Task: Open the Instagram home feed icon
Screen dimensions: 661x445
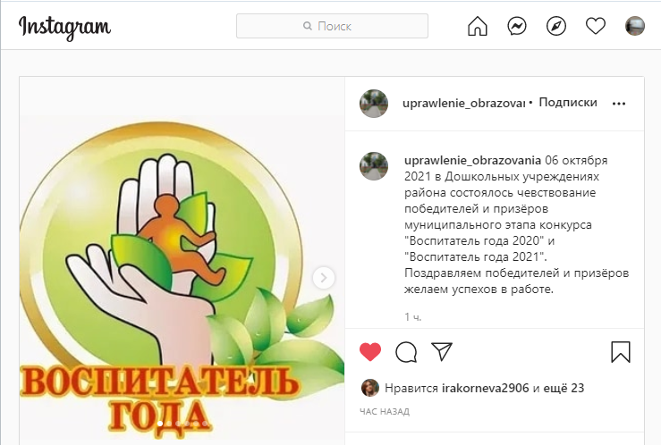Action: [x=478, y=26]
